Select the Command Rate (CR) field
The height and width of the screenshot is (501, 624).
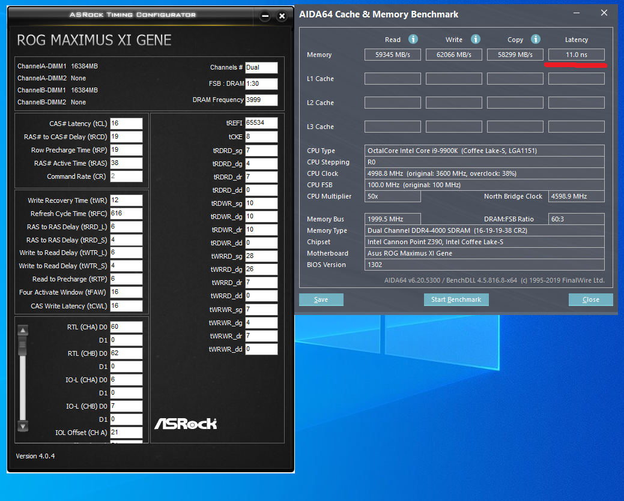coord(126,176)
